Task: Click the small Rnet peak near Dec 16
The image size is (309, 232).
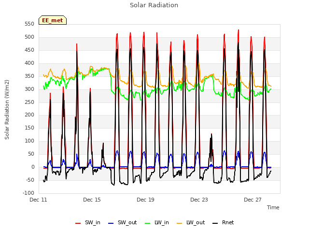Action: (103, 143)
